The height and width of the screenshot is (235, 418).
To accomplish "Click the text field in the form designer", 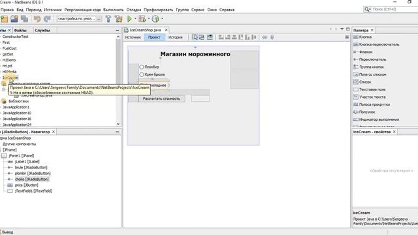I will point(201,99).
